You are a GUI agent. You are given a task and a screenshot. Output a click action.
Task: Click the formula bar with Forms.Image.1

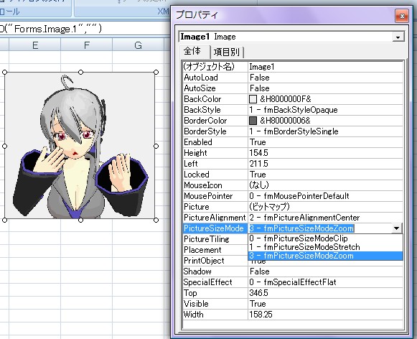[85, 29]
